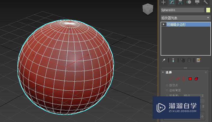Viewport: 212px width, 122px height.
Task: Select the Border sub-object level icon
Action: [183, 79]
